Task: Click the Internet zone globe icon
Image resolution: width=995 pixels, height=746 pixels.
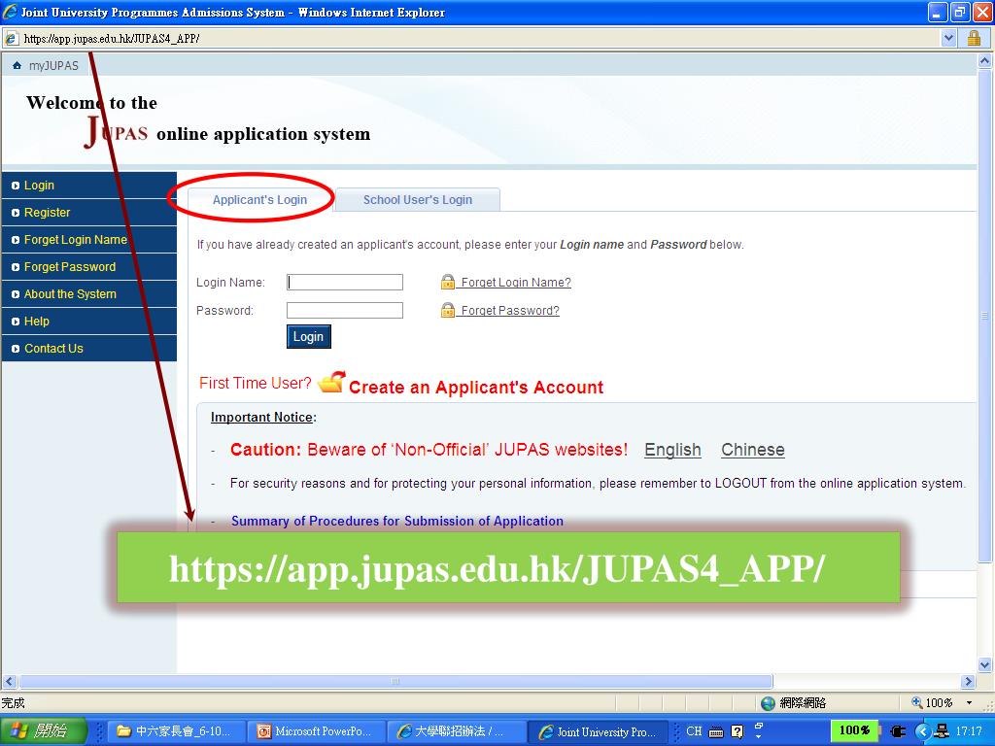Action: tap(768, 703)
